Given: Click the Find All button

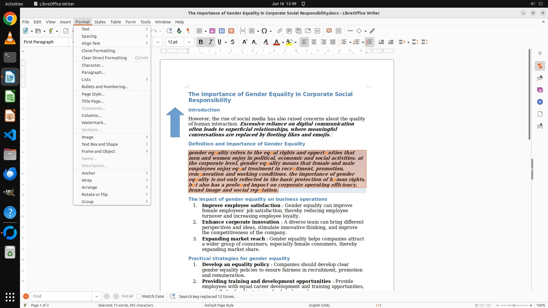Looking at the screenshot, I should pos(127,296).
